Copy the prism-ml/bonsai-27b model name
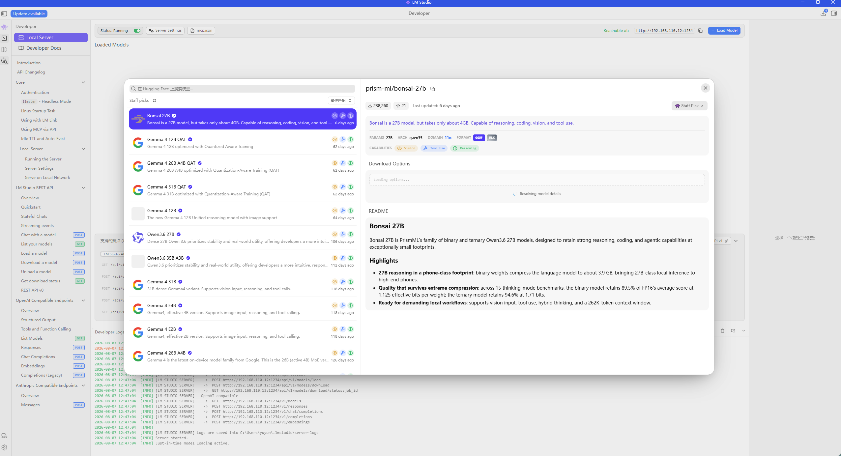This screenshot has width=841, height=456. point(433,89)
